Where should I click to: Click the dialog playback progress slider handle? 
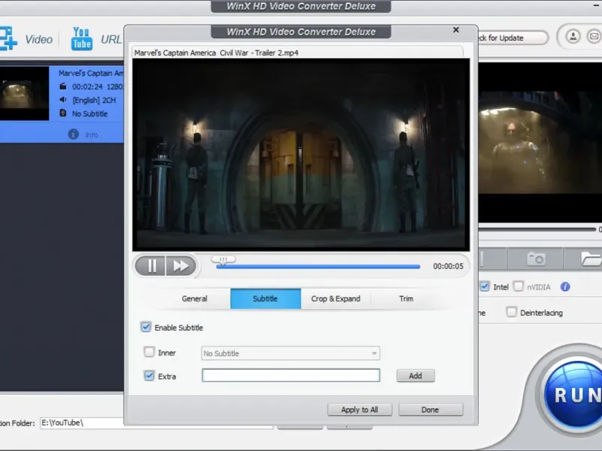[x=223, y=260]
